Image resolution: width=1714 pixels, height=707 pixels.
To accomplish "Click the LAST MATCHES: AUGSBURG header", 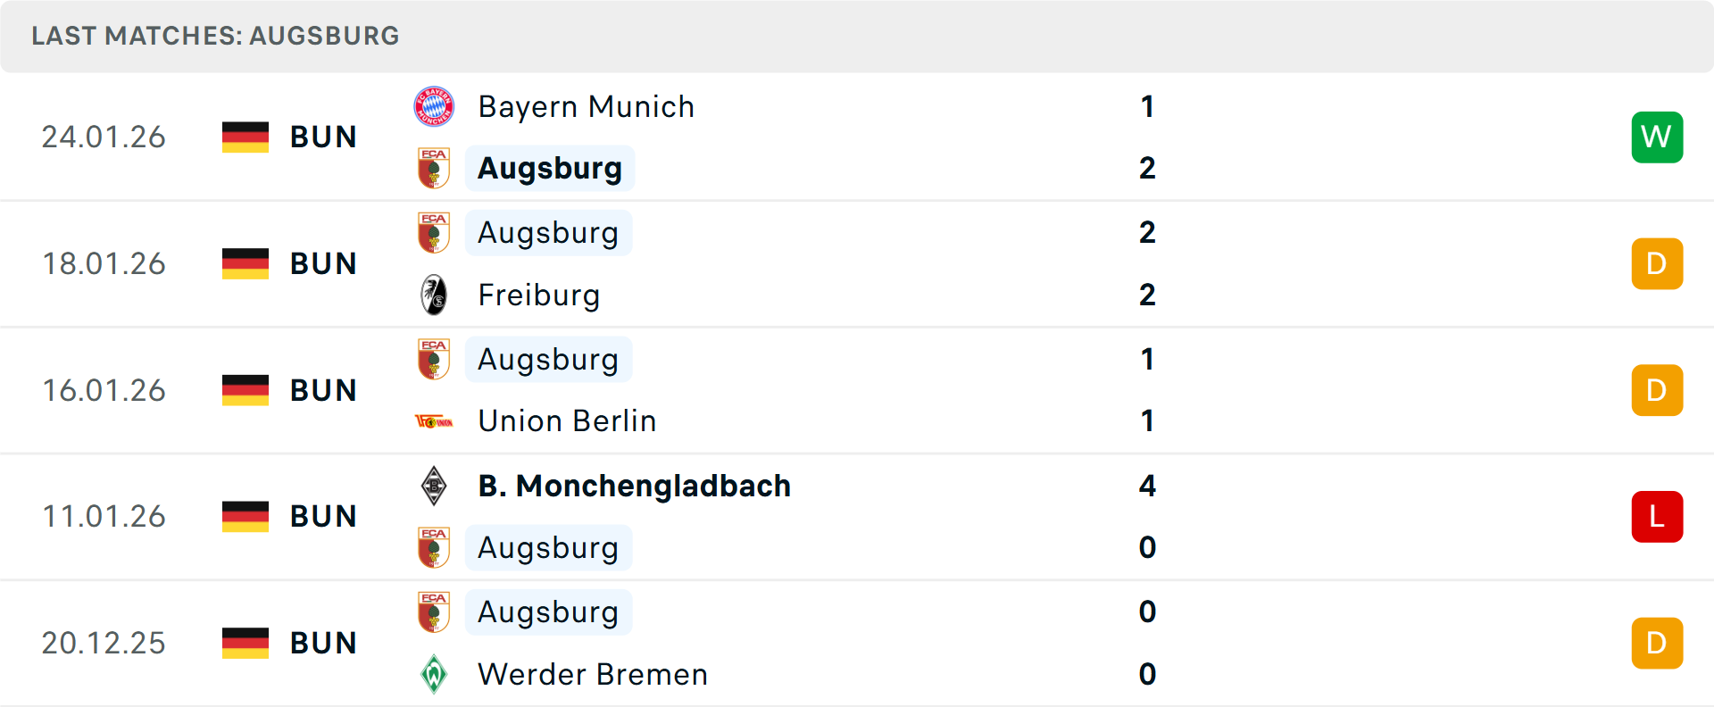I will click(x=214, y=36).
